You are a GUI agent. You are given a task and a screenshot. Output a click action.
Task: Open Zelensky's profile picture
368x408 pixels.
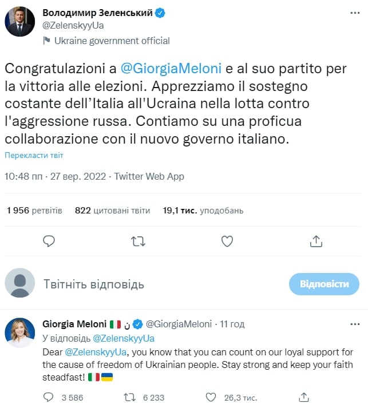click(20, 22)
